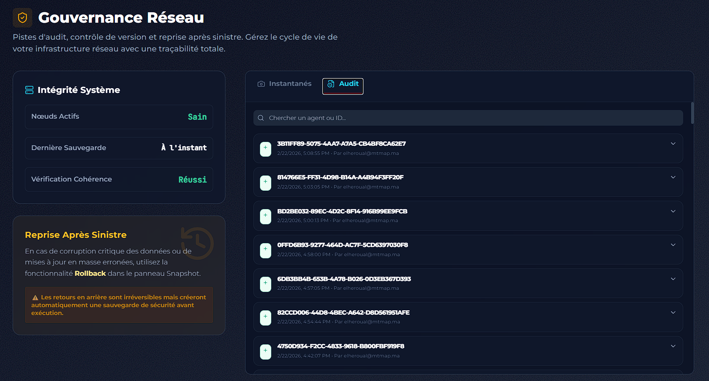Click the history clock icon in Reprise Après Sinistre

tap(197, 243)
